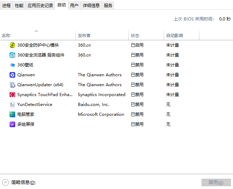
Task: Click the YunDetectService document icon
Action: [x=12, y=105]
